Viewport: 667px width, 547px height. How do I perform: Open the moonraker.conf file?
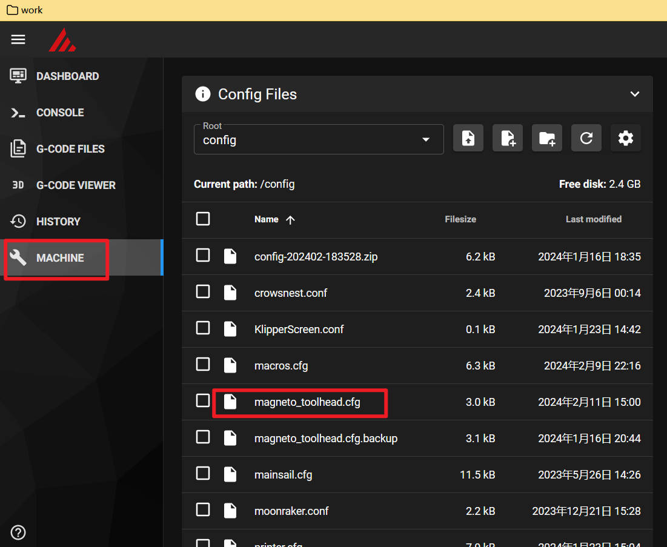tap(291, 511)
